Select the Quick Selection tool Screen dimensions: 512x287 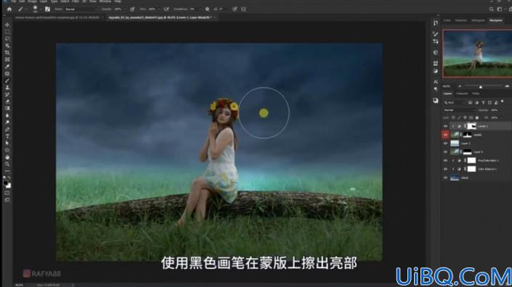tap(7, 46)
